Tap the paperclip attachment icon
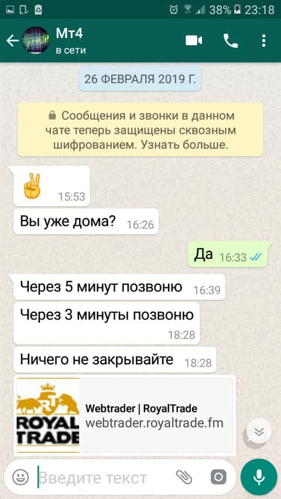Viewport: 281px width, 499px height. [x=184, y=477]
